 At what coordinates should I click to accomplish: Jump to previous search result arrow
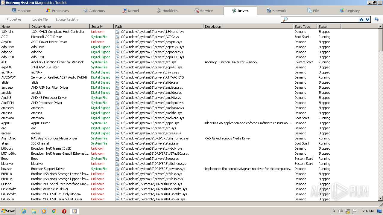(x=361, y=19)
